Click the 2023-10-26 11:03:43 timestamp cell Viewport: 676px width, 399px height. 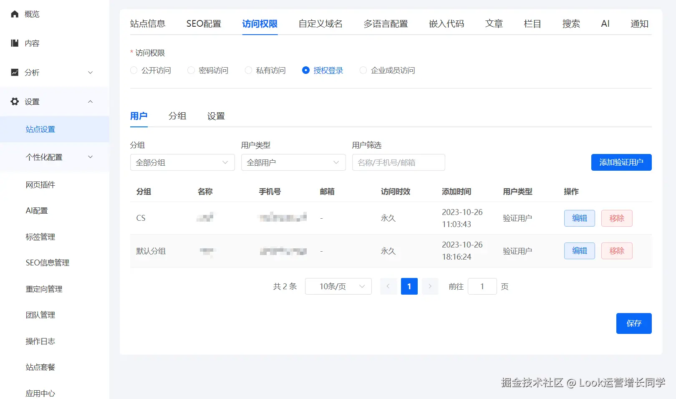point(462,218)
